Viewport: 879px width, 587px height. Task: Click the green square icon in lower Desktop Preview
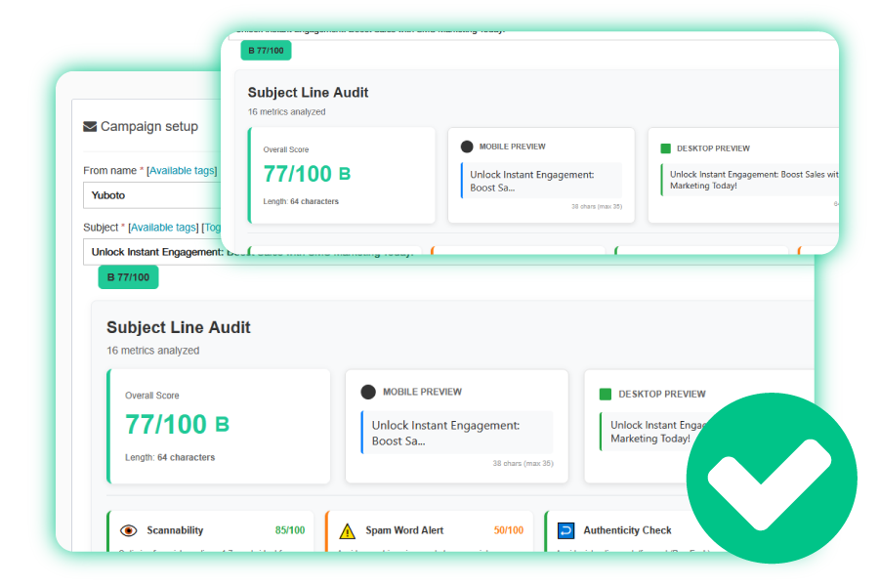point(606,395)
